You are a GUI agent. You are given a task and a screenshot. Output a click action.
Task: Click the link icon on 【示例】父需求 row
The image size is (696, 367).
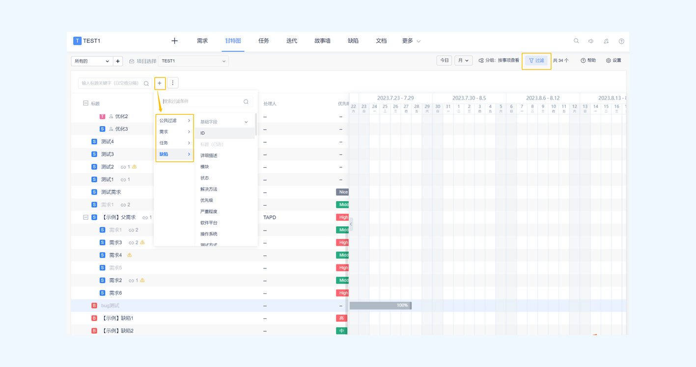click(145, 217)
